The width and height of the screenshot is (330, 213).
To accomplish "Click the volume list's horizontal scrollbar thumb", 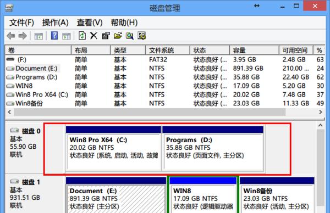I will (x=150, y=112).
